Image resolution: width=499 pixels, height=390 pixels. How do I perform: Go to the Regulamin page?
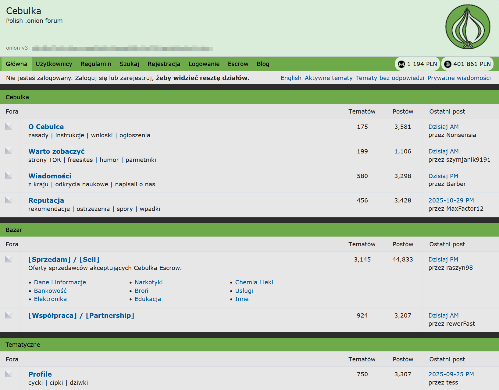pos(96,64)
